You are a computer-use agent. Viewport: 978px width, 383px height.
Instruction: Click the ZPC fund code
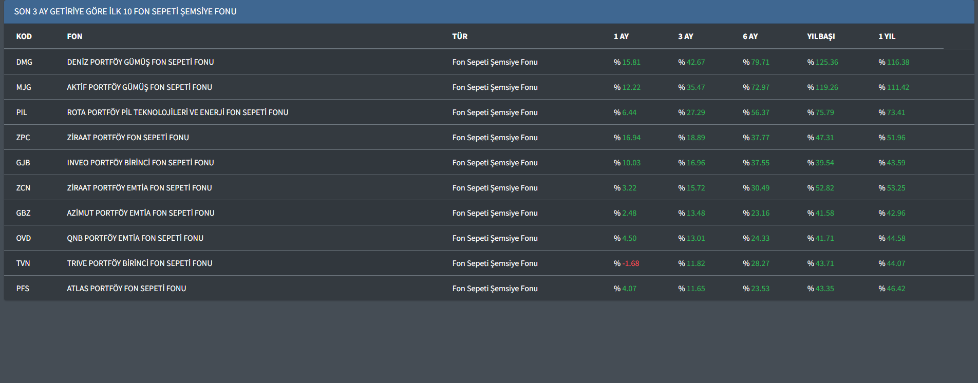23,138
